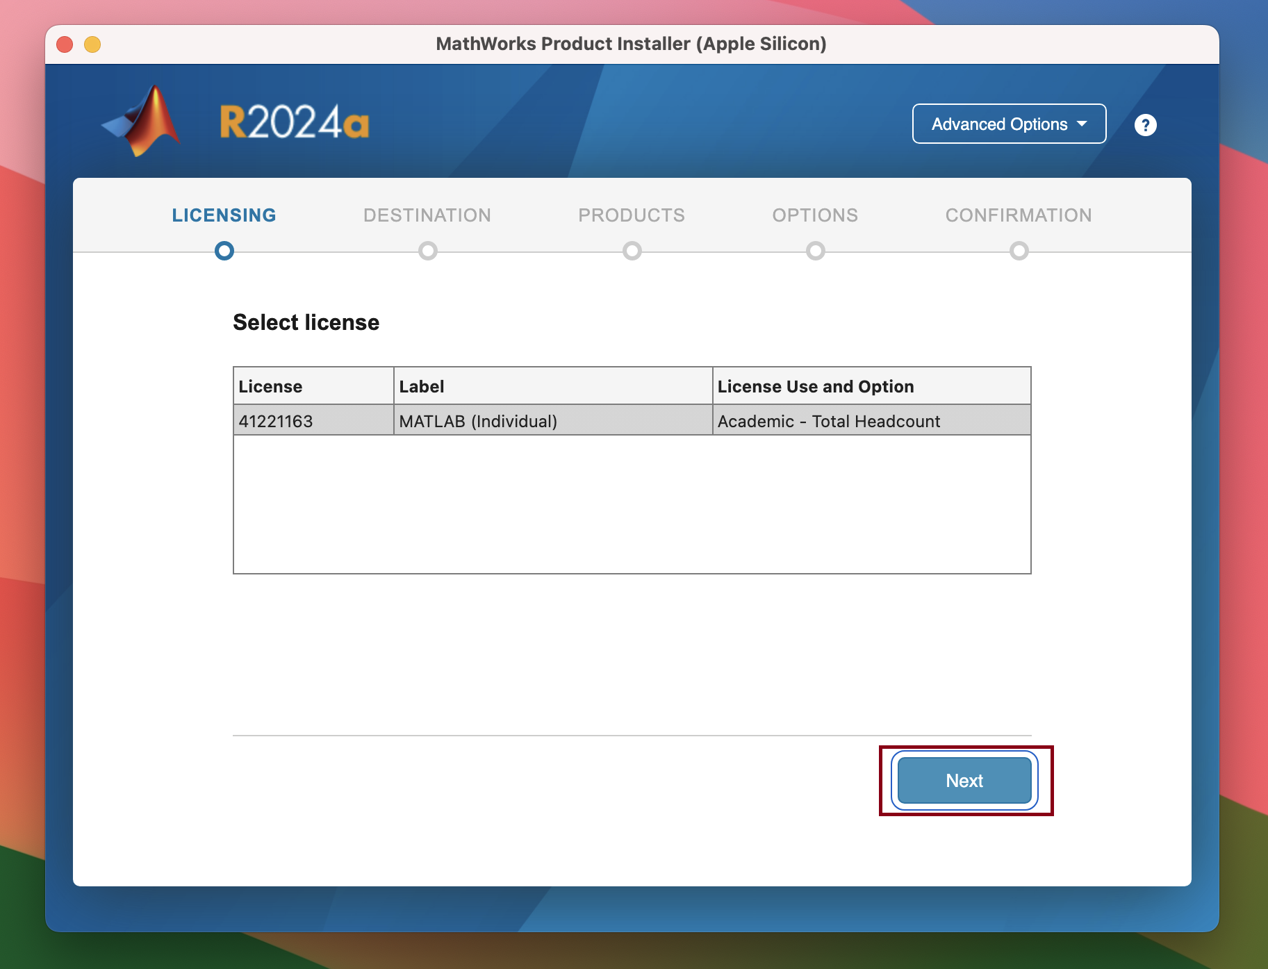Jump to the CONFIRMATION step

pyautogui.click(x=1019, y=215)
